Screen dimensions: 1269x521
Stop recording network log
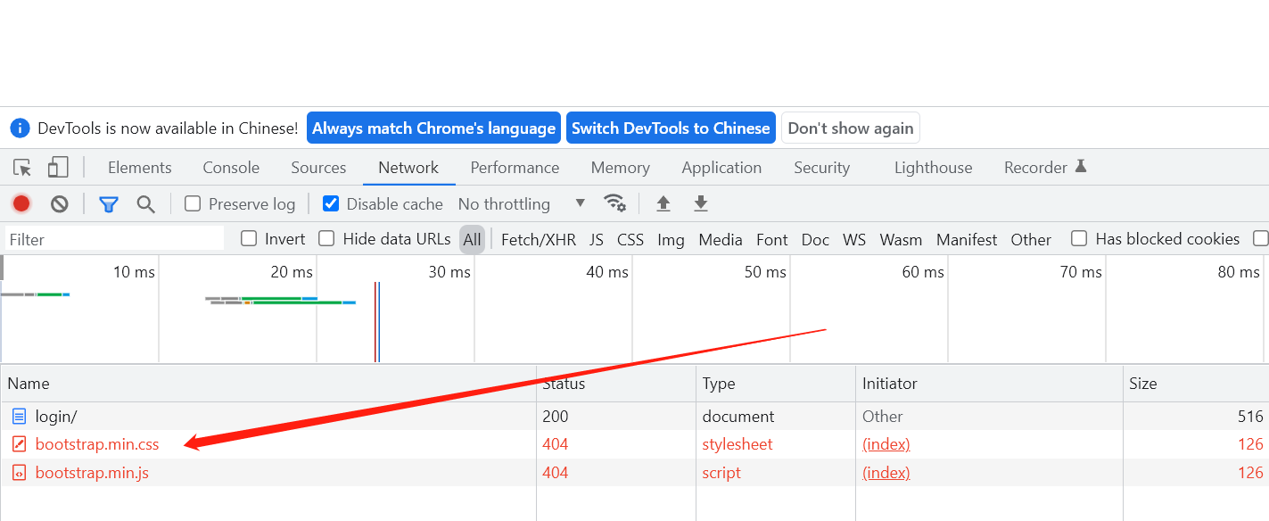pos(21,204)
